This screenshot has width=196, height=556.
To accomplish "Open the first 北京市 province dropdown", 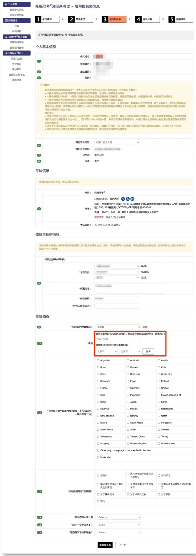I will (107, 351).
